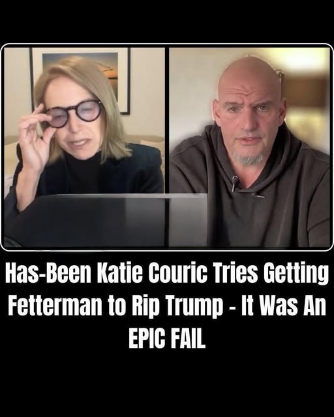Click the black laptop lid in the foreground
Screen dimensions: 334x417
click(x=112, y=220)
